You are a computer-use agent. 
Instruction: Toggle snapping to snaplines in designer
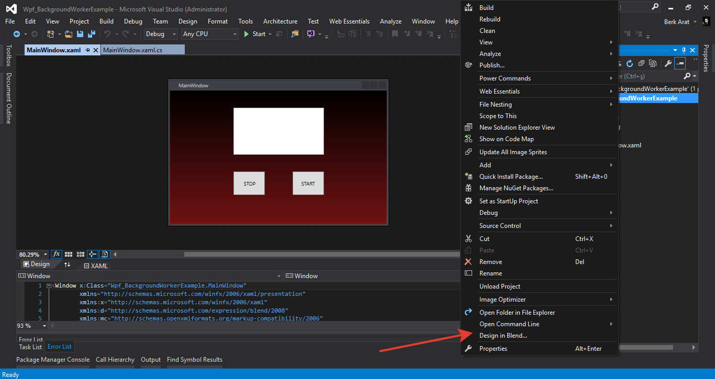[93, 255]
